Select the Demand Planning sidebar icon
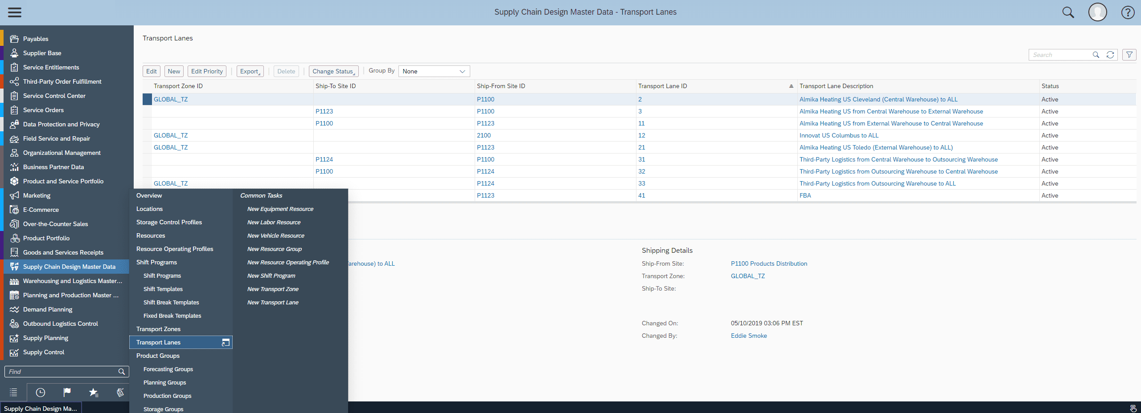 pos(14,309)
